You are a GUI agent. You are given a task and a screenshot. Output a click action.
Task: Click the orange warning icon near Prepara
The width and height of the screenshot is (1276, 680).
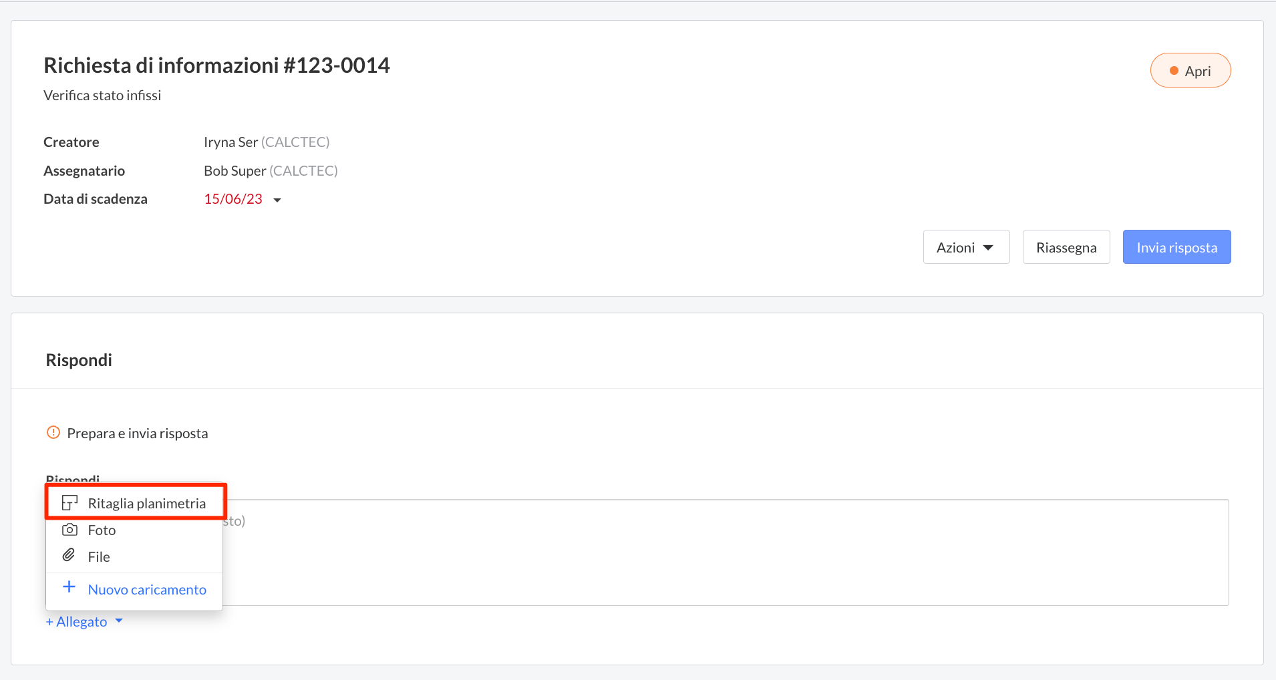[x=53, y=432]
